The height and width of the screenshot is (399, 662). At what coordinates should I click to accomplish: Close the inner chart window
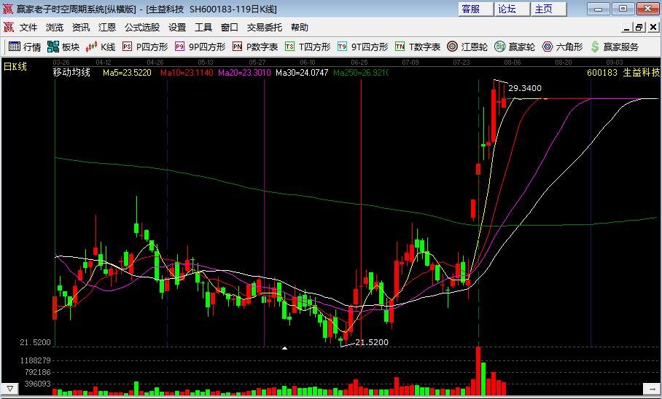[653, 28]
